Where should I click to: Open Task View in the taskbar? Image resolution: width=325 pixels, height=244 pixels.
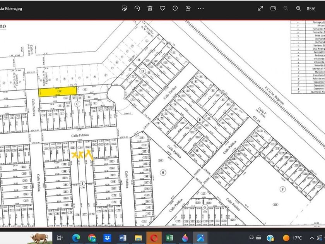[x=60, y=237]
